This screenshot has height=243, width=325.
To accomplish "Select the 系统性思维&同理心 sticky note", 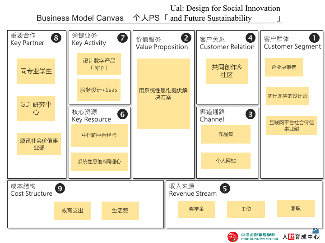I will (99, 162).
